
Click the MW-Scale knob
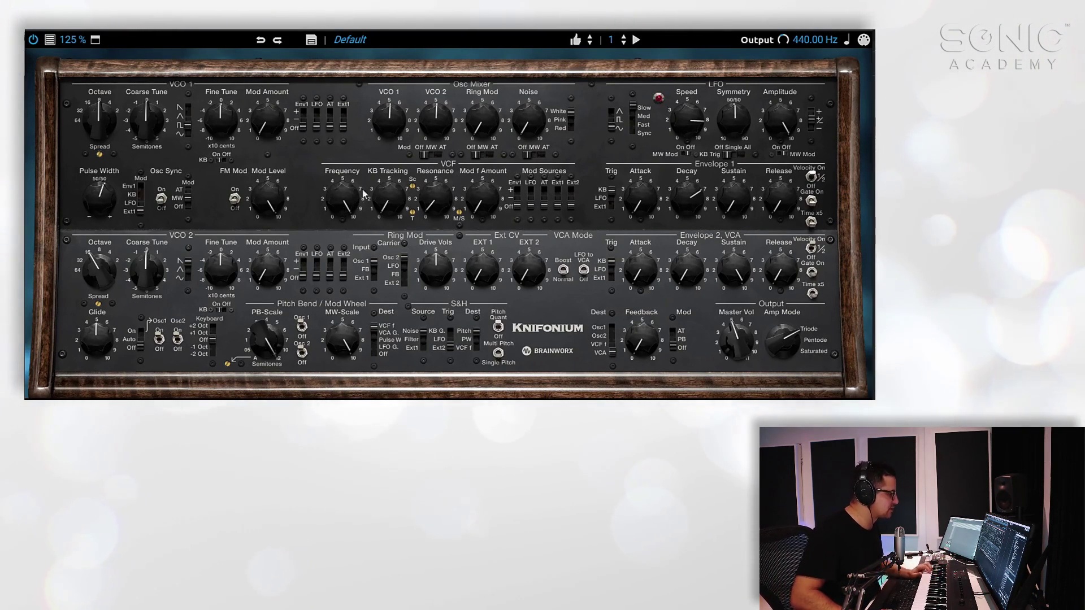pos(342,341)
